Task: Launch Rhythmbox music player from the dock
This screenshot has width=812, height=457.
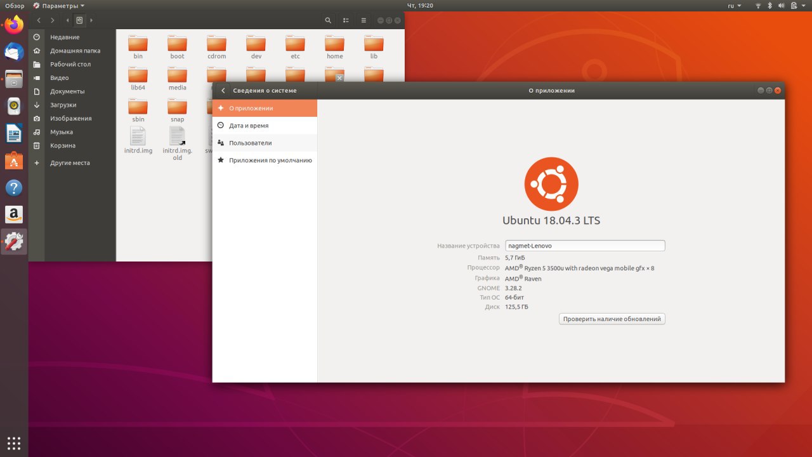Action: pos(14,106)
